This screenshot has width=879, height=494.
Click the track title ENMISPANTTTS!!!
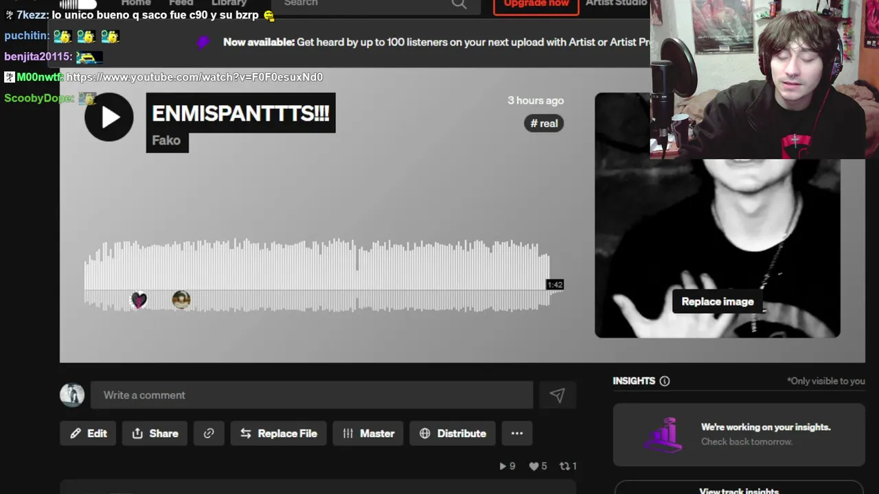(x=240, y=113)
